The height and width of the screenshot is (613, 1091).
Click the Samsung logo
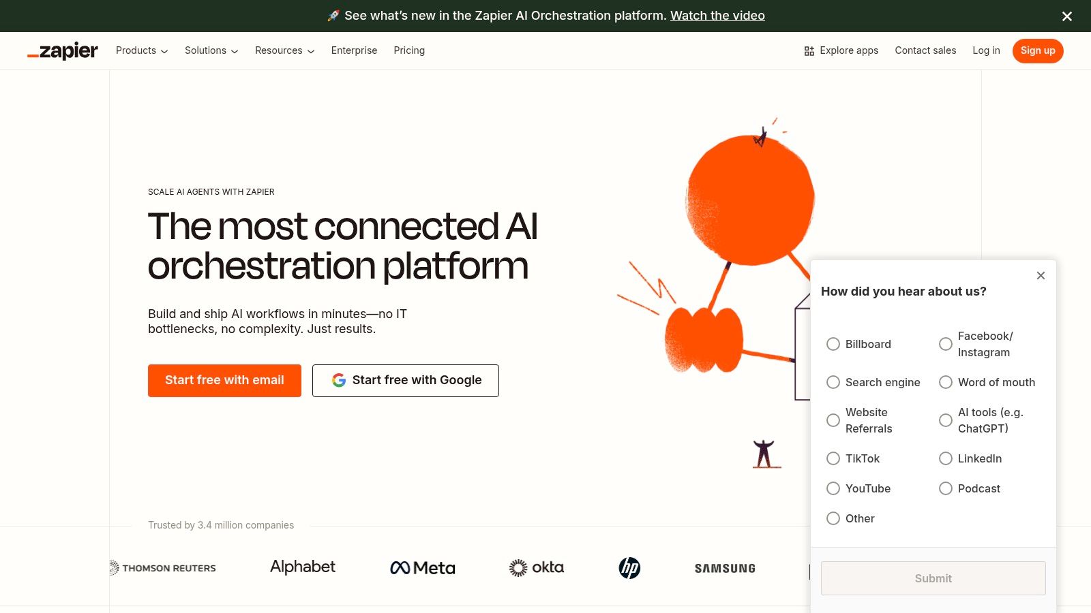tap(725, 569)
